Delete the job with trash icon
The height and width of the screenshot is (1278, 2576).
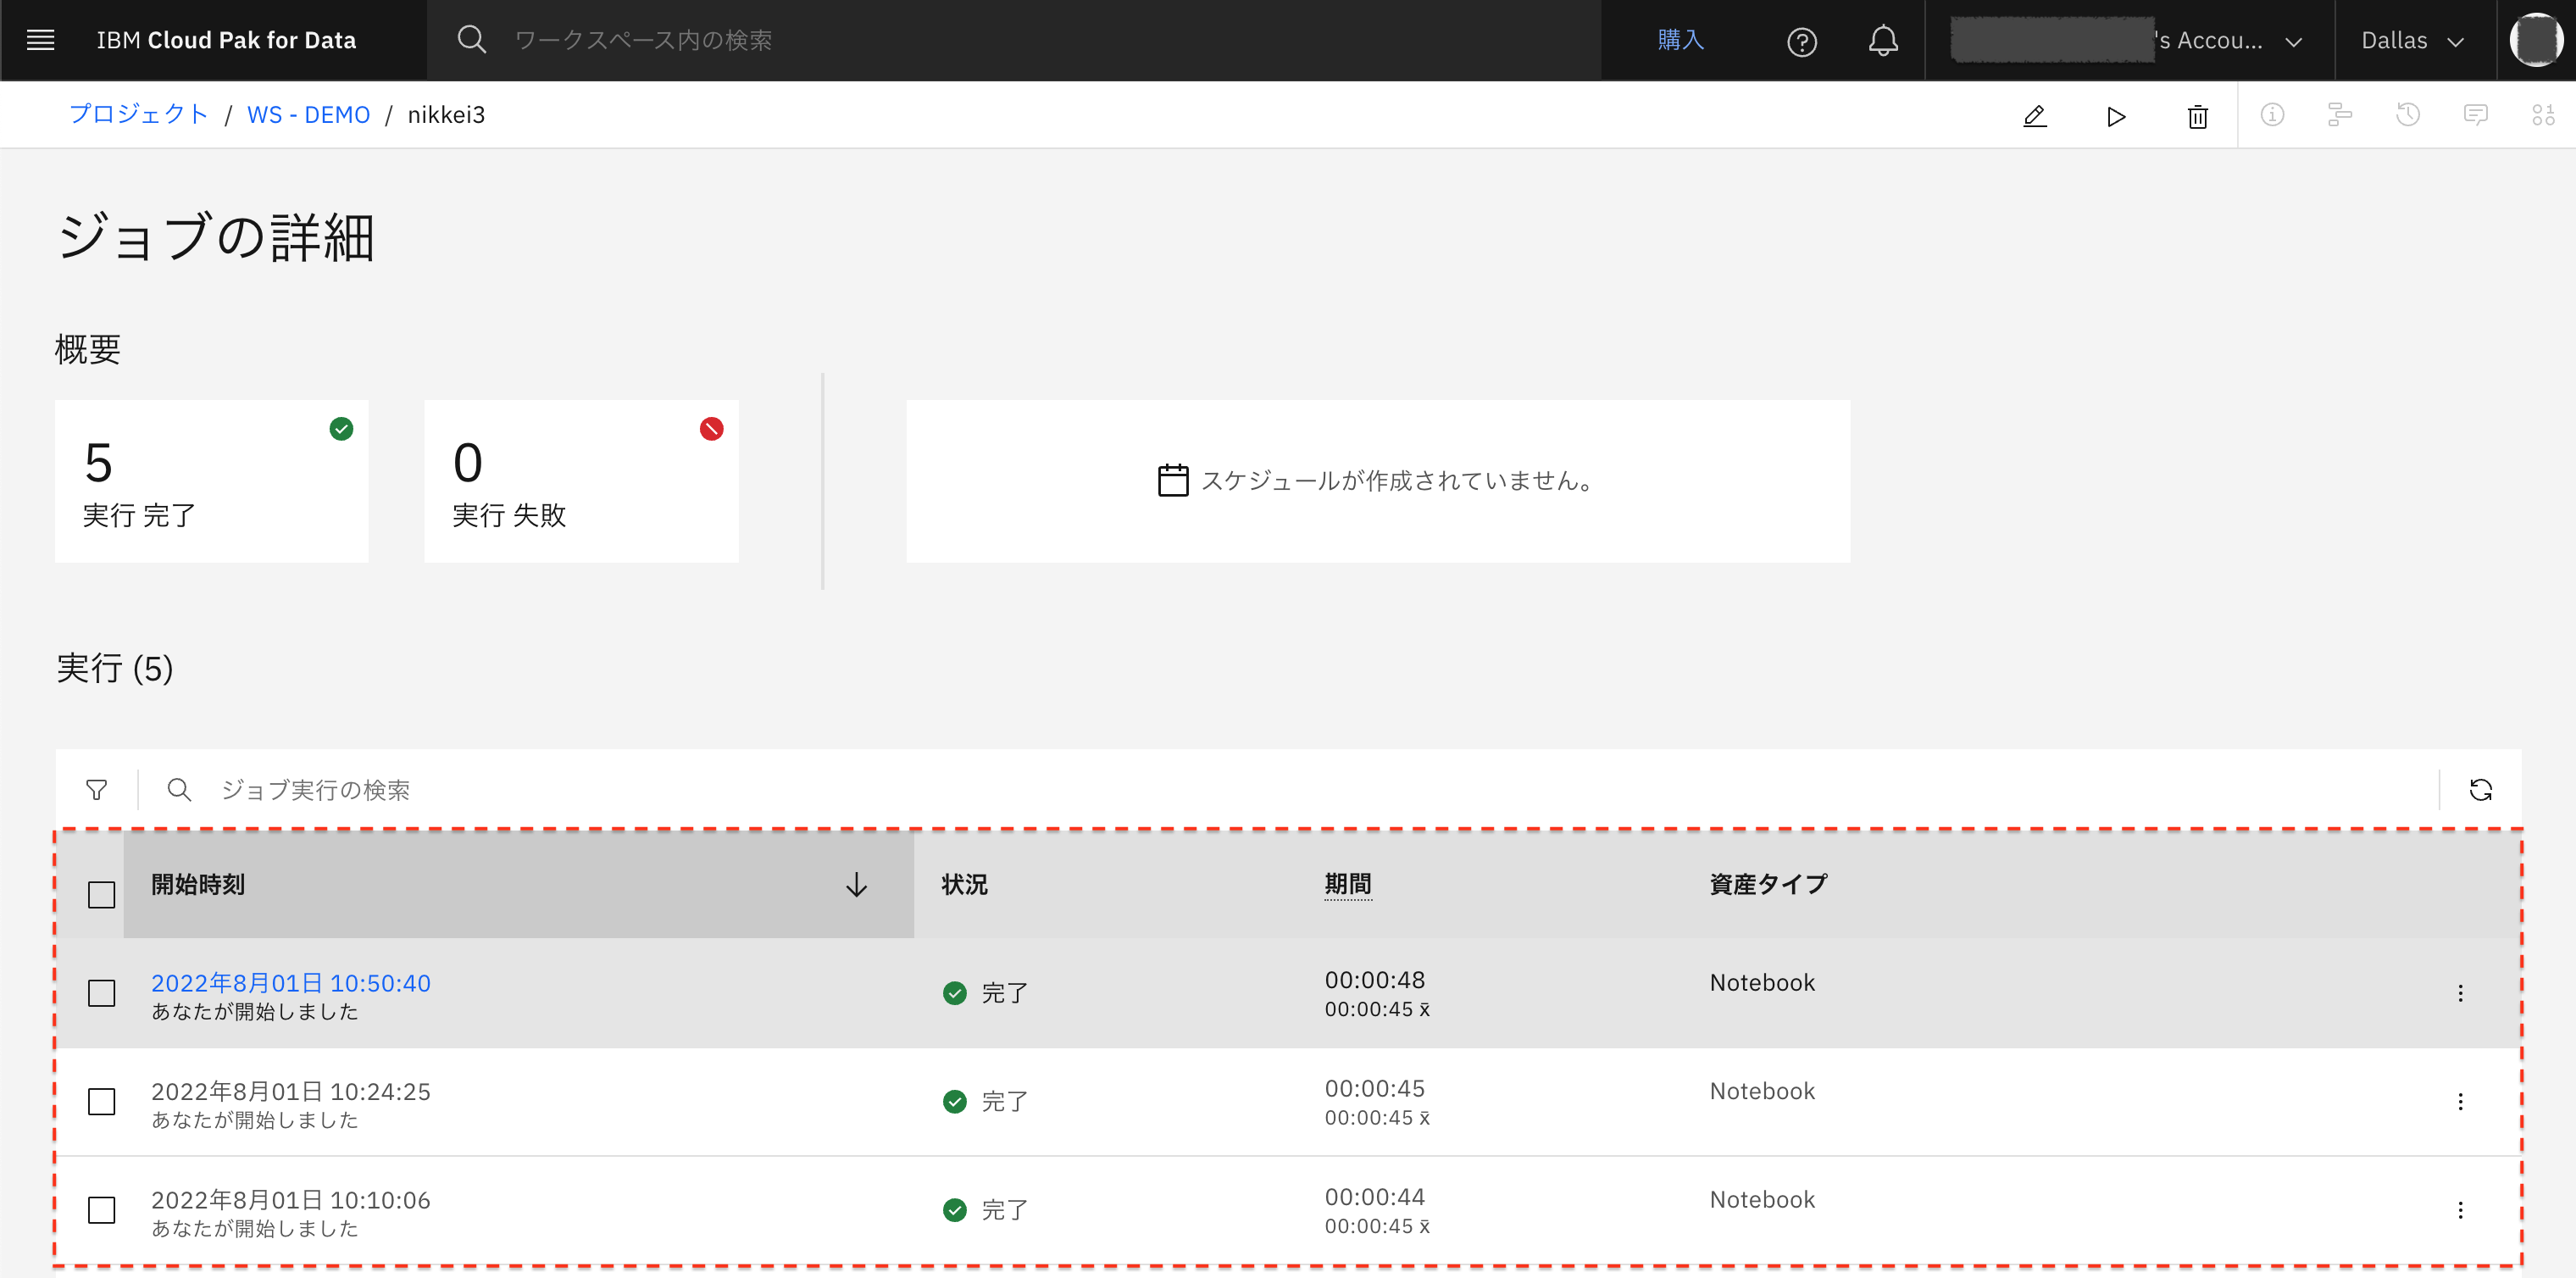click(2197, 116)
